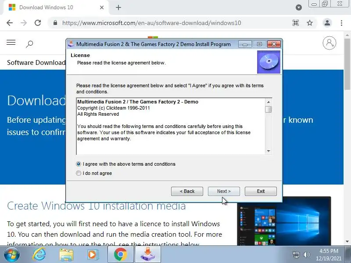Open Microsoft site hamburger menu
Viewport: 351px width, 263px height.
11,42
